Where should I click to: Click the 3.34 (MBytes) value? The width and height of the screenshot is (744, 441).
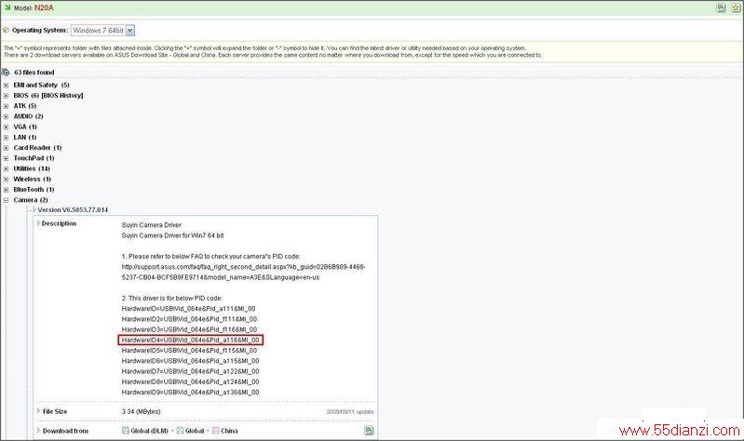(x=141, y=411)
